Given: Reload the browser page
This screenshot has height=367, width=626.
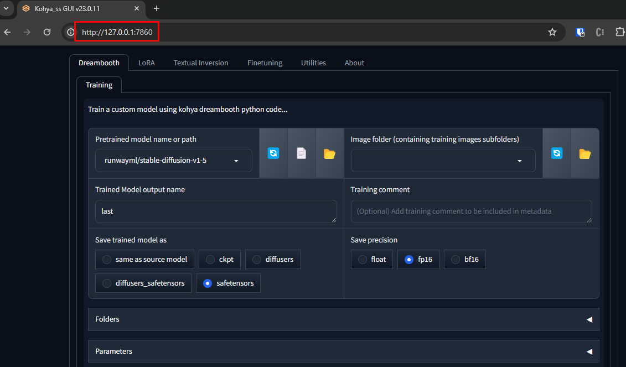Looking at the screenshot, I should (47, 32).
